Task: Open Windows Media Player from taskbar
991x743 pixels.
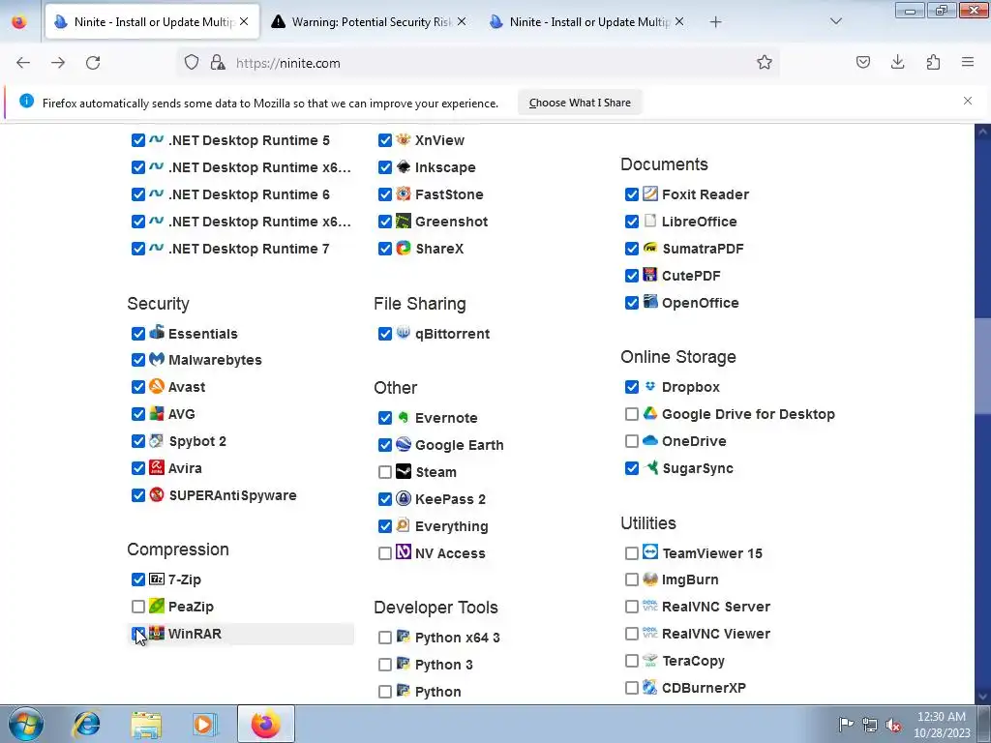Action: (x=203, y=724)
